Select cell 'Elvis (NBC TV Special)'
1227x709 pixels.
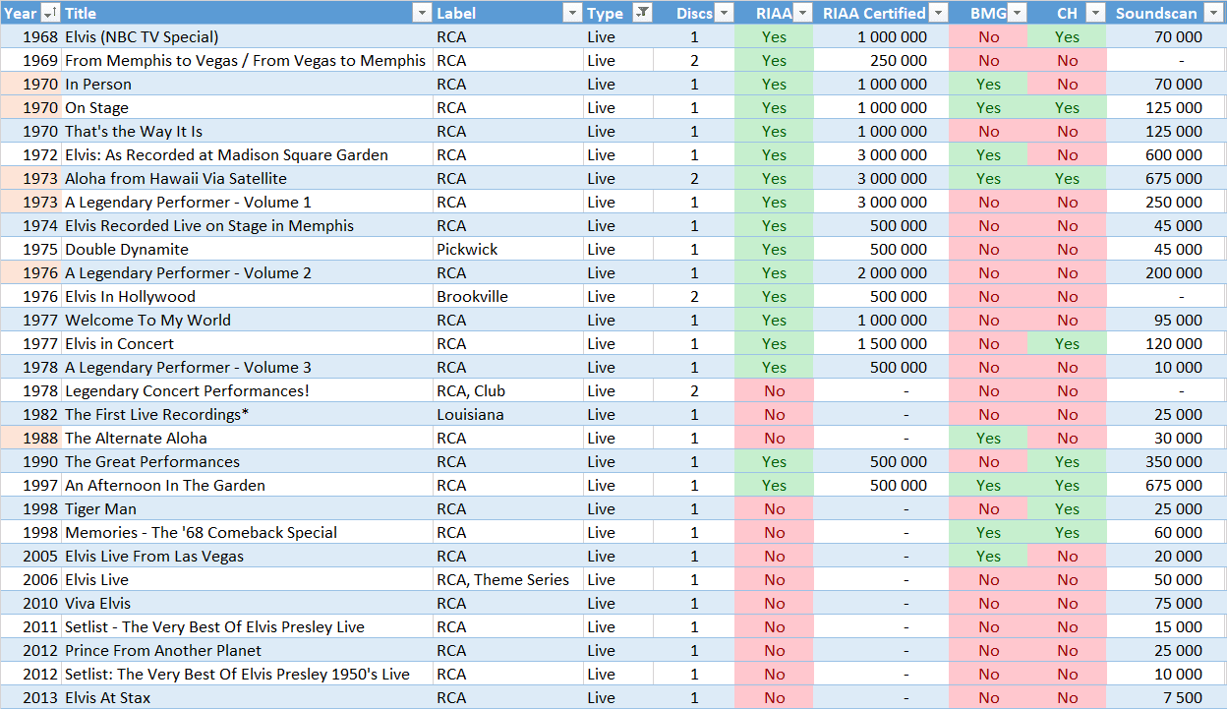point(247,36)
